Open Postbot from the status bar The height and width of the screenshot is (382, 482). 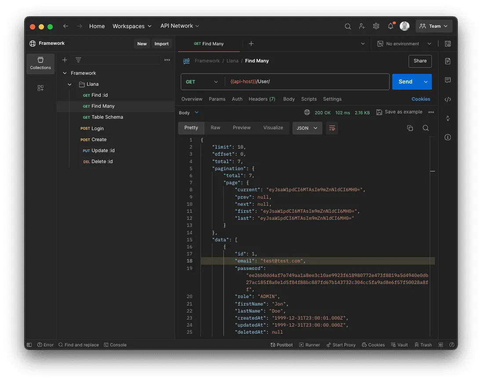281,345
